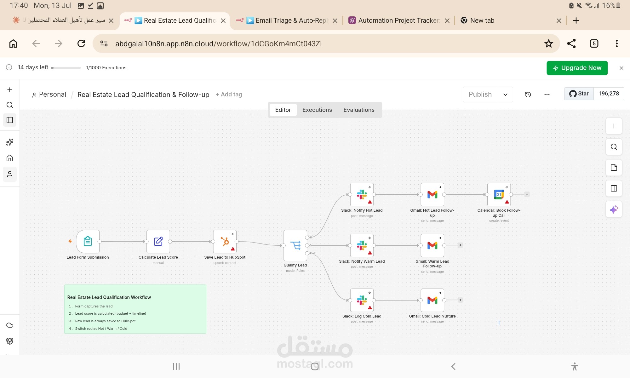Screen dimensions: 630x378
Task: Open the workflow more options menu
Action: [547, 94]
